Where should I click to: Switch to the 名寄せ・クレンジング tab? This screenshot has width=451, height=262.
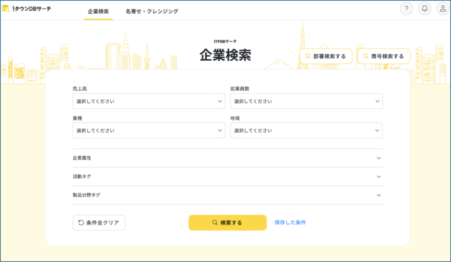tap(152, 11)
